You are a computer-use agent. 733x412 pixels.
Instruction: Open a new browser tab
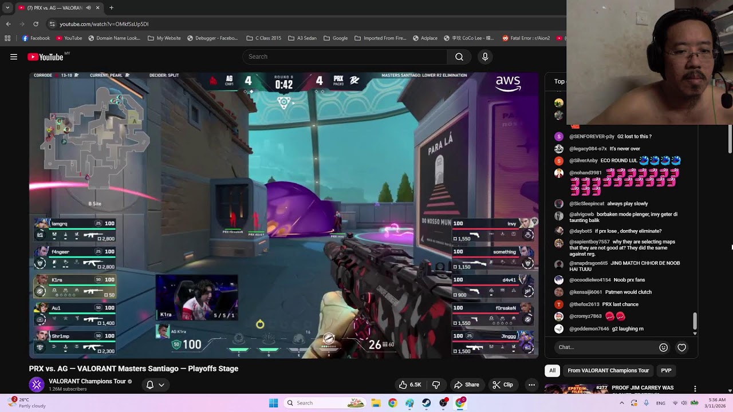(x=111, y=7)
